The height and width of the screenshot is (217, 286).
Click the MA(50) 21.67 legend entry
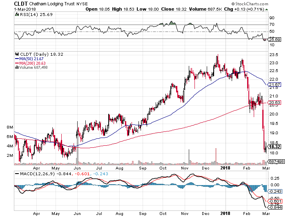tap(29, 59)
